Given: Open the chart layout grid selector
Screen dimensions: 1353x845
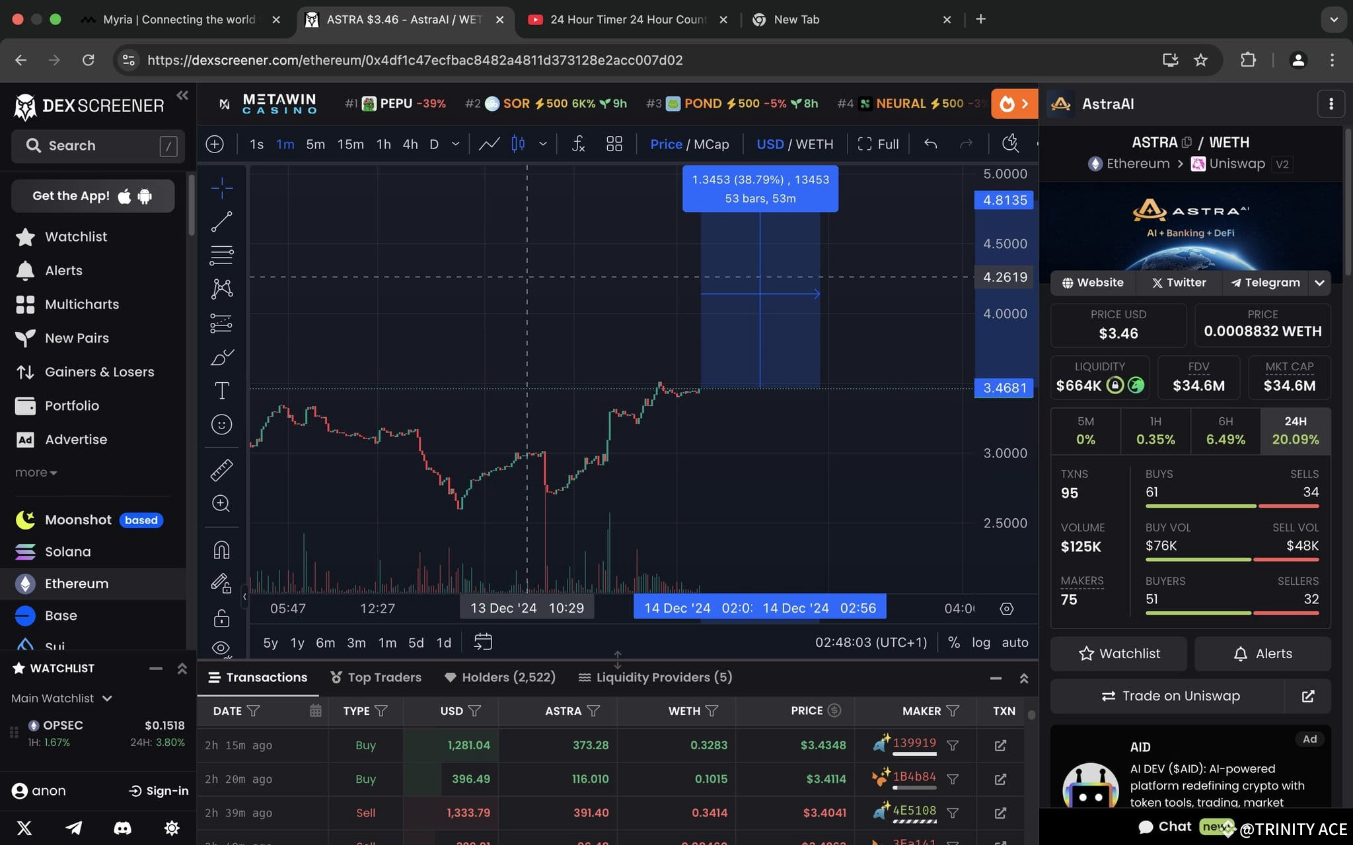Looking at the screenshot, I should [x=614, y=144].
